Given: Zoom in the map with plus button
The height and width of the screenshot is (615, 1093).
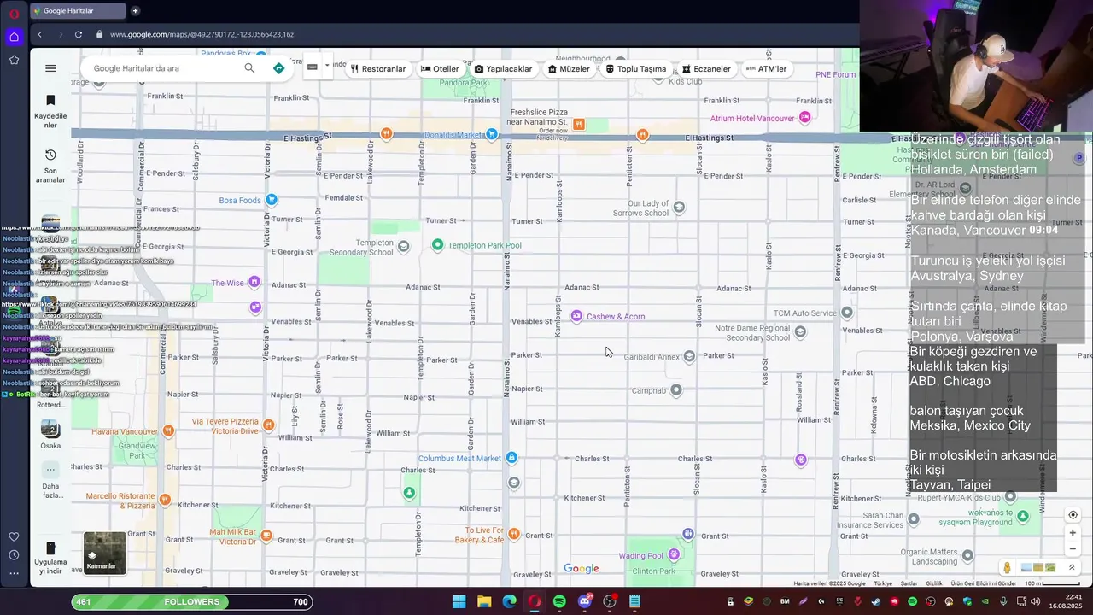Looking at the screenshot, I should [1073, 533].
